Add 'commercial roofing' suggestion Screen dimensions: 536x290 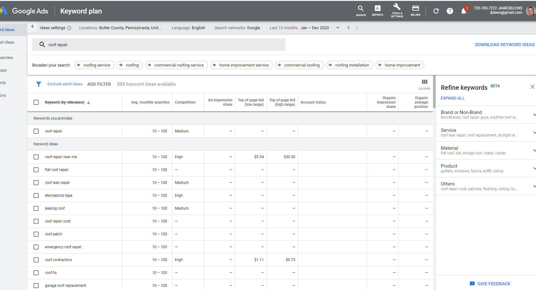tap(299, 65)
